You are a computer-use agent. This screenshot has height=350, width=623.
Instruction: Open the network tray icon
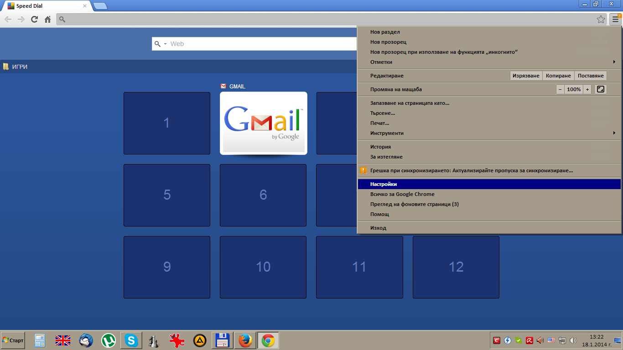(x=562, y=340)
